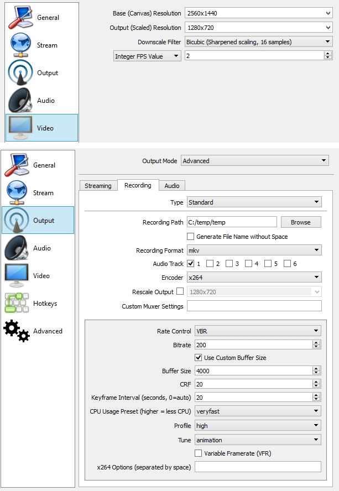Open Rate Control dropdown
Viewport: 339px width, 491px height.
258,331
